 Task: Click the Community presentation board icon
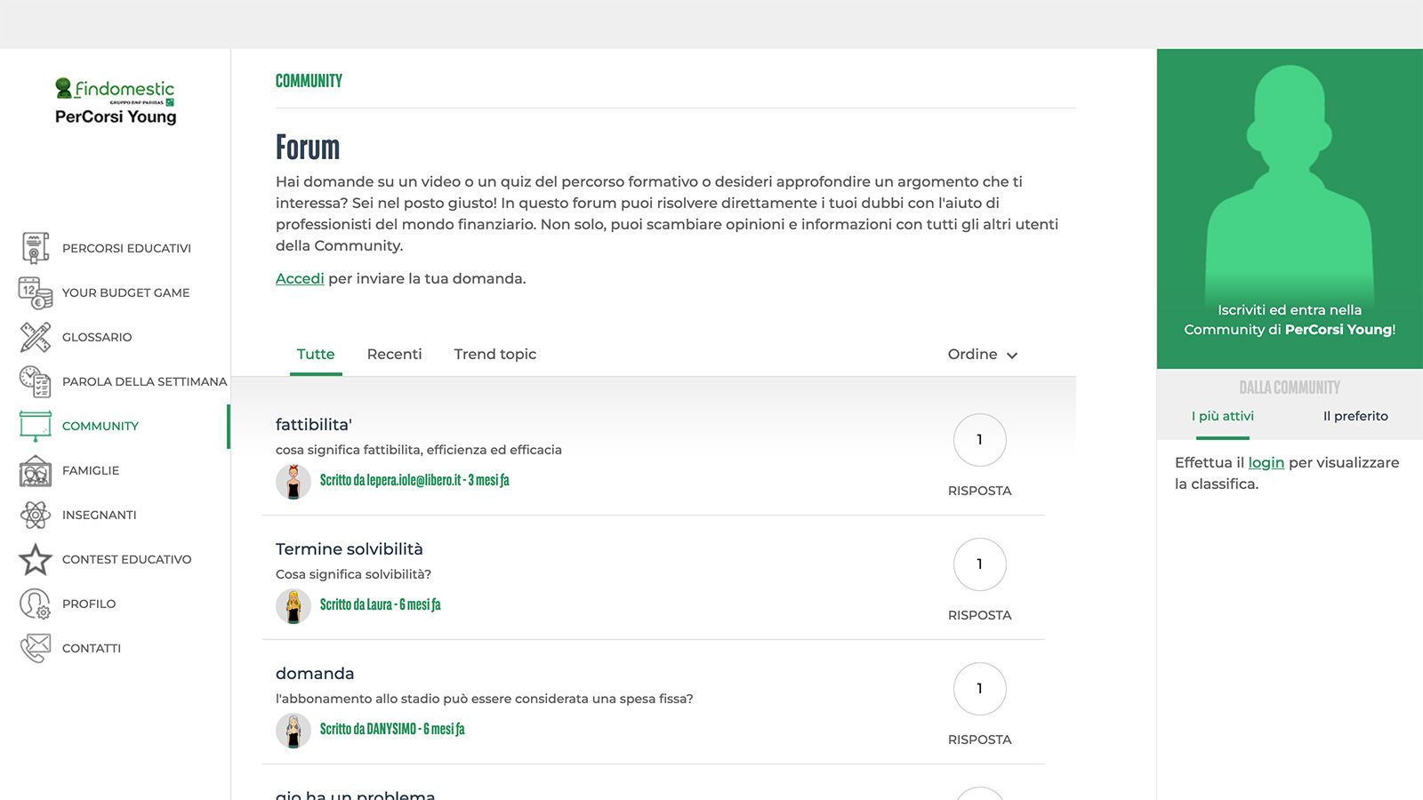(36, 426)
